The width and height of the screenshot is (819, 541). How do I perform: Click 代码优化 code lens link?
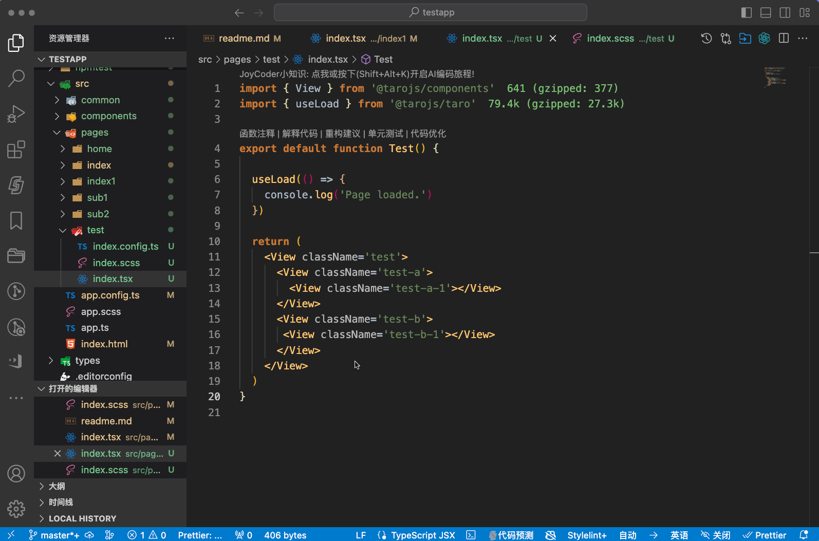pyautogui.click(x=428, y=134)
